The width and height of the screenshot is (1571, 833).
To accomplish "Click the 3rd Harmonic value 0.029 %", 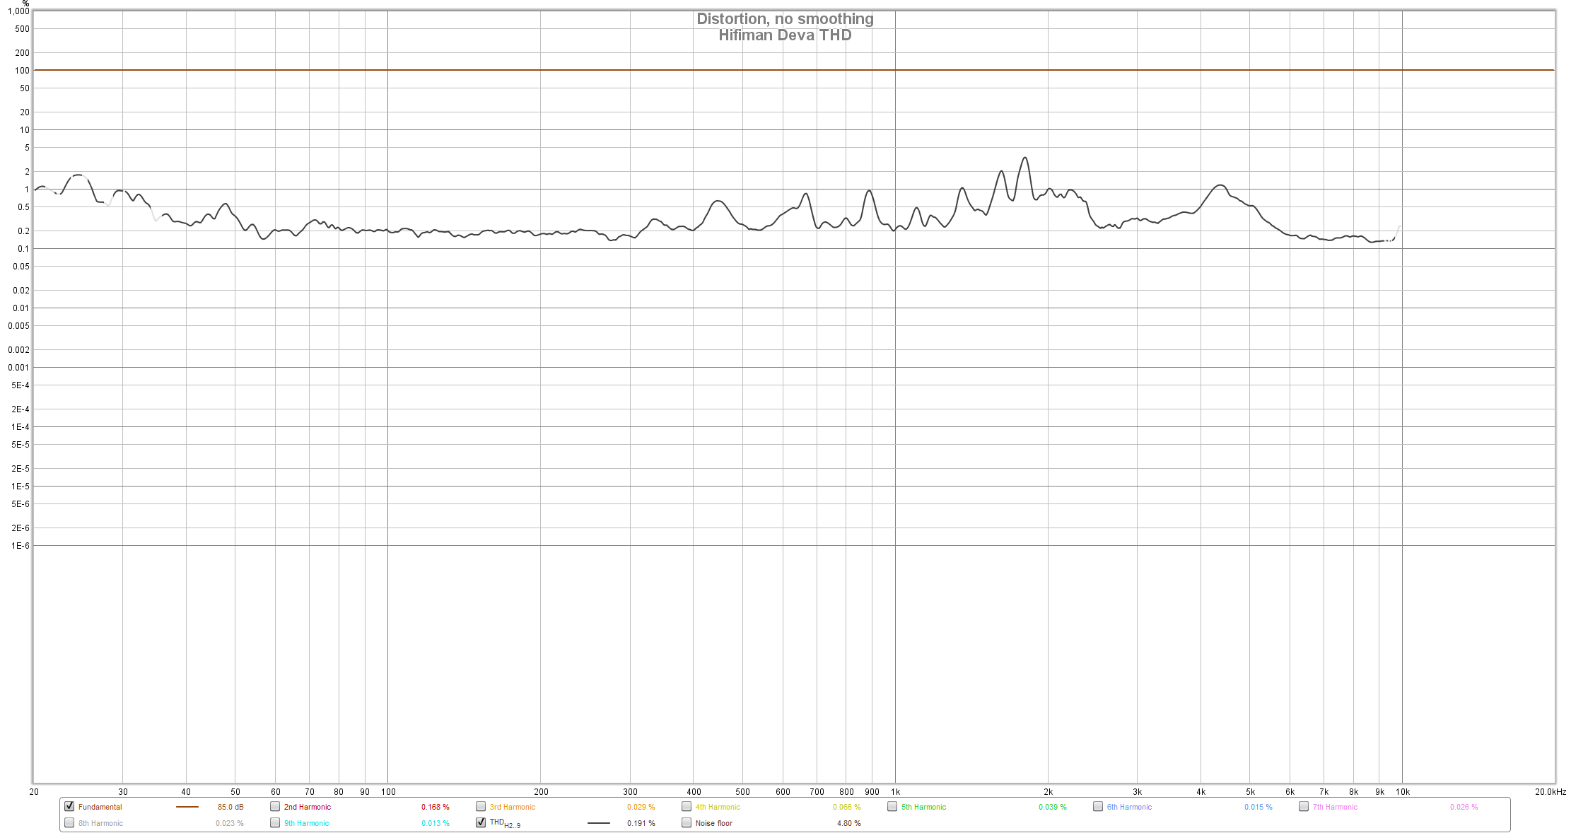I will [641, 807].
